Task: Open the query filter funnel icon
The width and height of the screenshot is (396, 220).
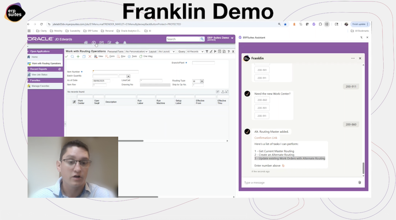Action: click(x=207, y=51)
